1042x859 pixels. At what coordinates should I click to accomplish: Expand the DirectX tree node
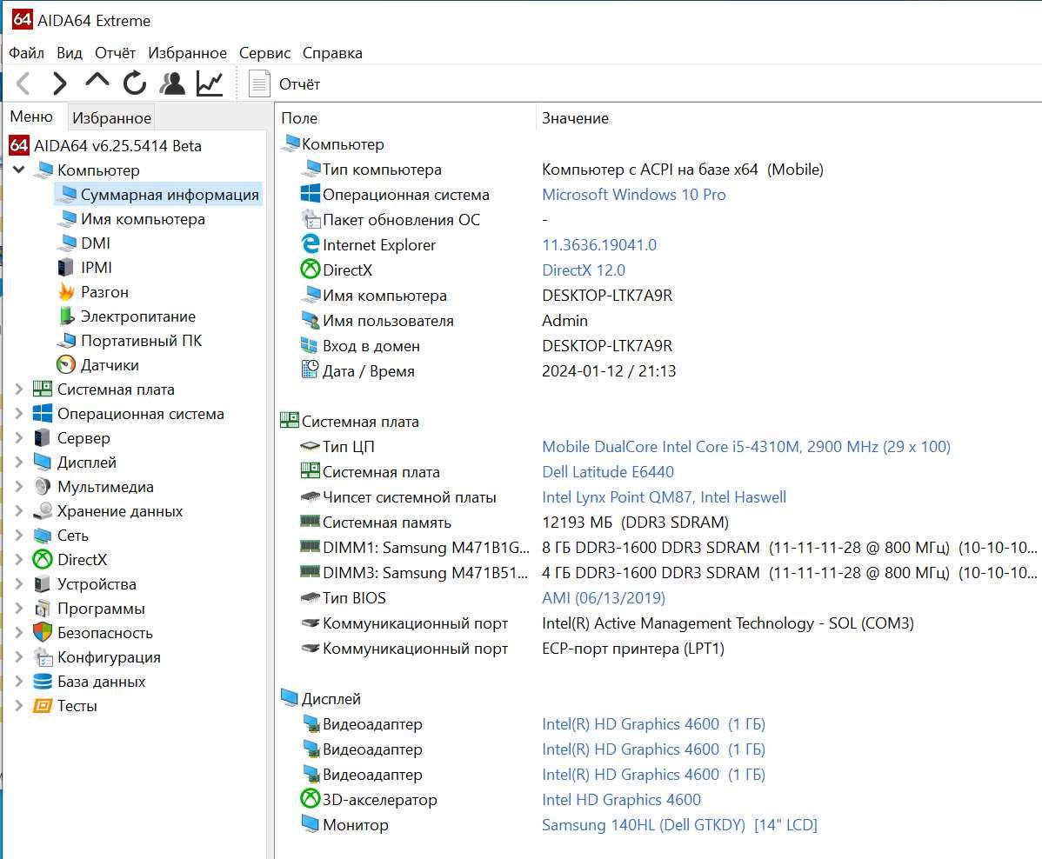point(18,559)
